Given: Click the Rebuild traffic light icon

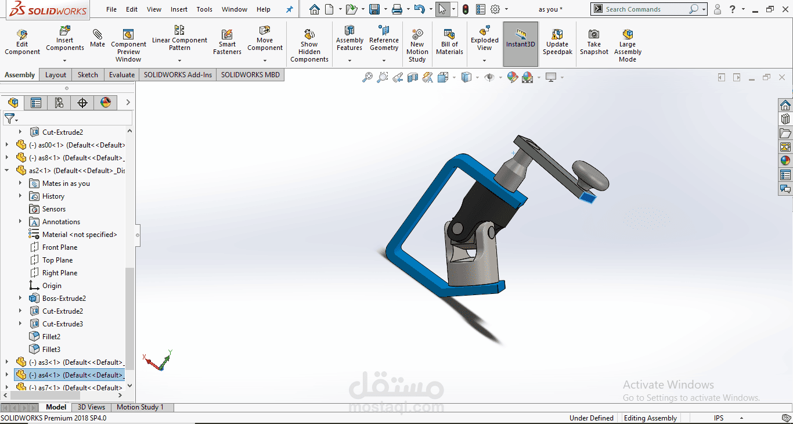Looking at the screenshot, I should click(466, 9).
